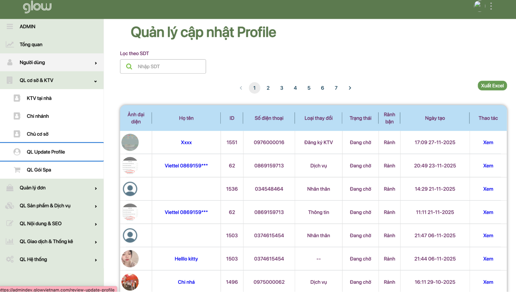
Task: Expand QL Giao dịch & Thống kê
Action: [x=96, y=242]
